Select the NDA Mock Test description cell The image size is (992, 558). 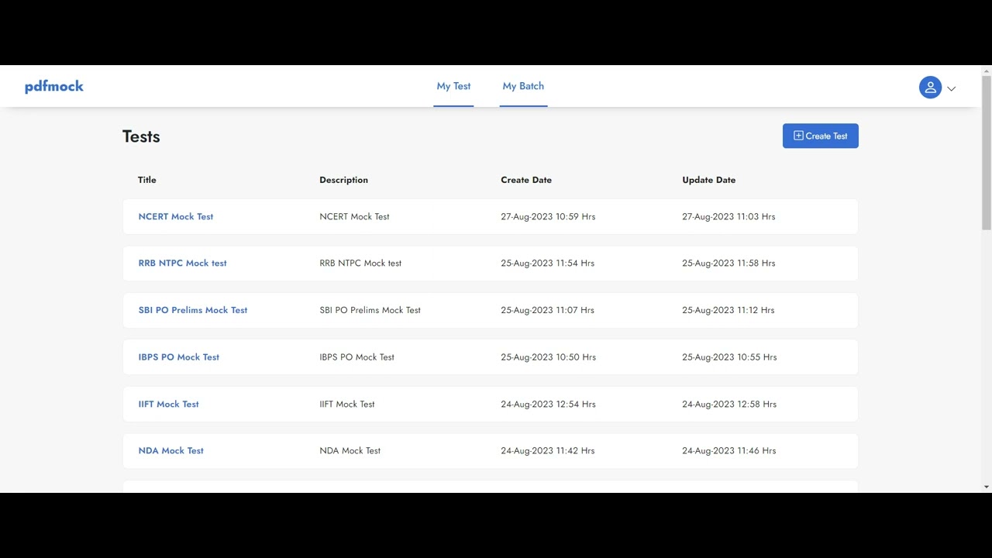(350, 450)
